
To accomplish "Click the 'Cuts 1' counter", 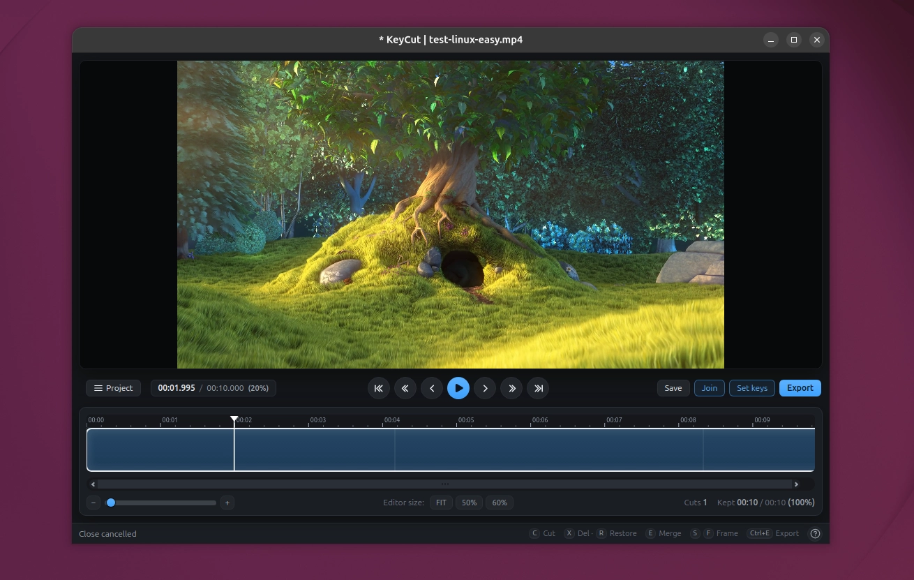I will click(x=696, y=503).
